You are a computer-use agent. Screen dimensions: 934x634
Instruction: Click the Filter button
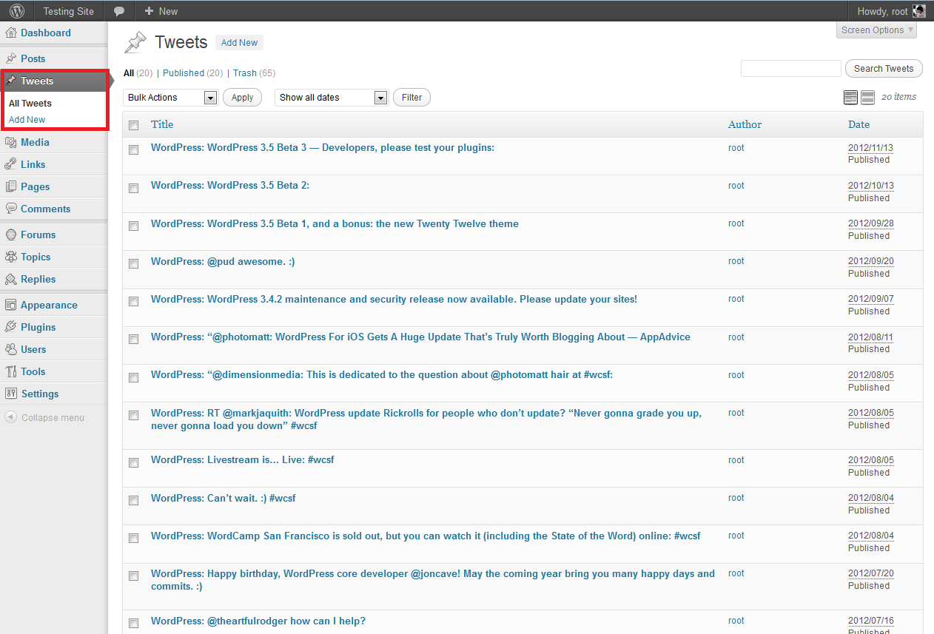(x=411, y=98)
